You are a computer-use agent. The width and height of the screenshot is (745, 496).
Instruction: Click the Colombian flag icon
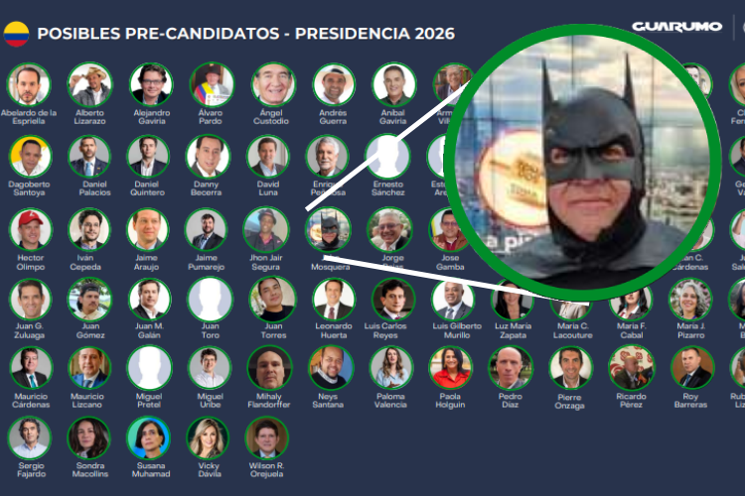click(x=16, y=34)
